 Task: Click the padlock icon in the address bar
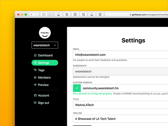point(130,15)
